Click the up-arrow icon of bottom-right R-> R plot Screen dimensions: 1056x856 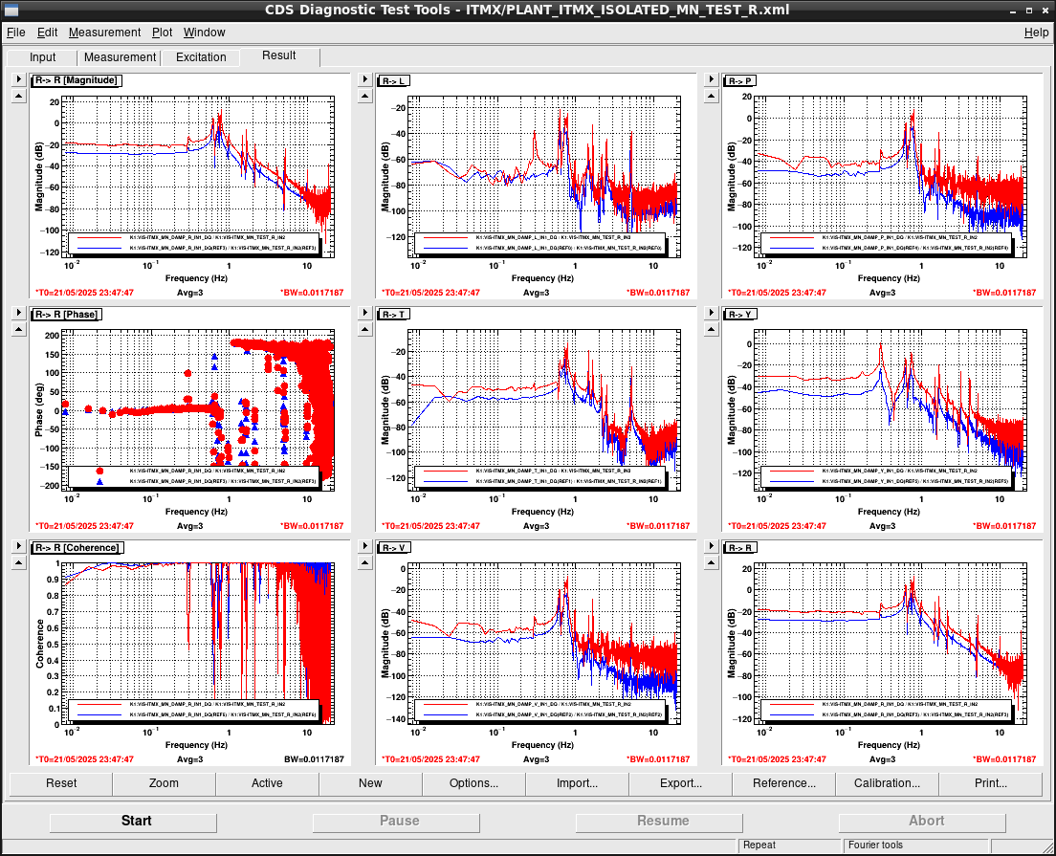point(712,563)
